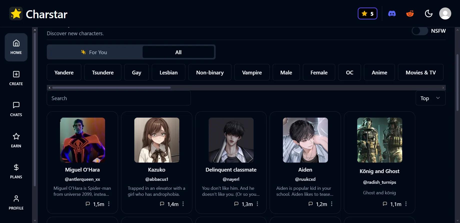Open the Reddit icon link
This screenshot has width=460, height=223.
(x=410, y=13)
